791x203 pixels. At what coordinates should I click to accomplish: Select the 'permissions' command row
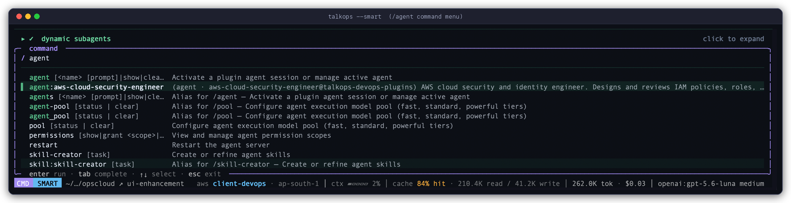pos(393,135)
